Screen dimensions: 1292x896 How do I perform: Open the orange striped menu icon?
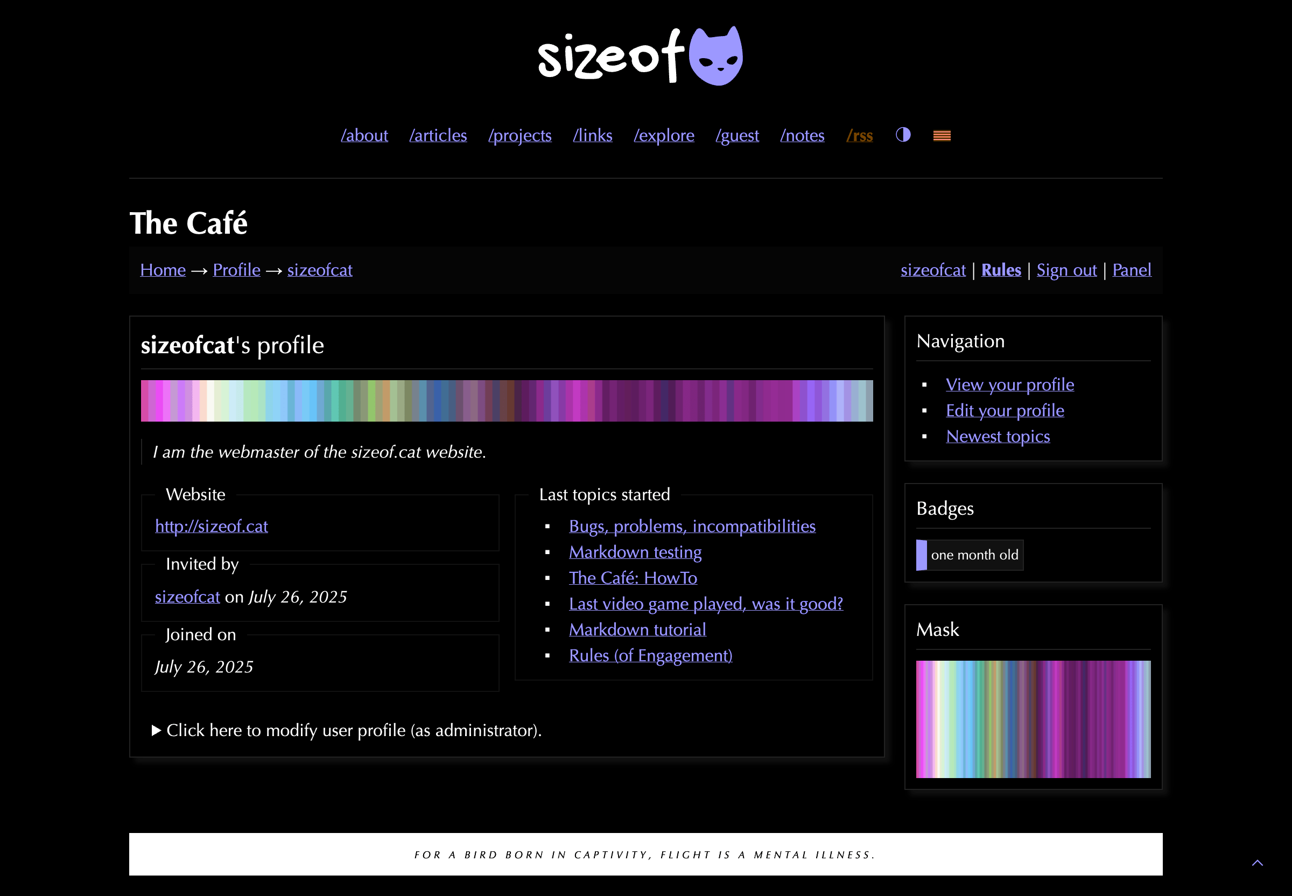[x=941, y=135]
